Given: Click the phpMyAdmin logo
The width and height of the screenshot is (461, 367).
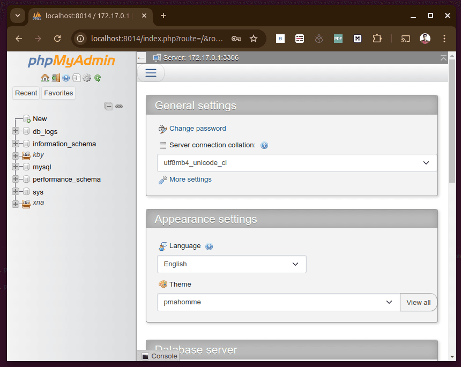Looking at the screenshot, I should 71,61.
